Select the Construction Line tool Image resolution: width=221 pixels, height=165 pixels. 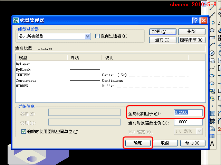click(212, 15)
